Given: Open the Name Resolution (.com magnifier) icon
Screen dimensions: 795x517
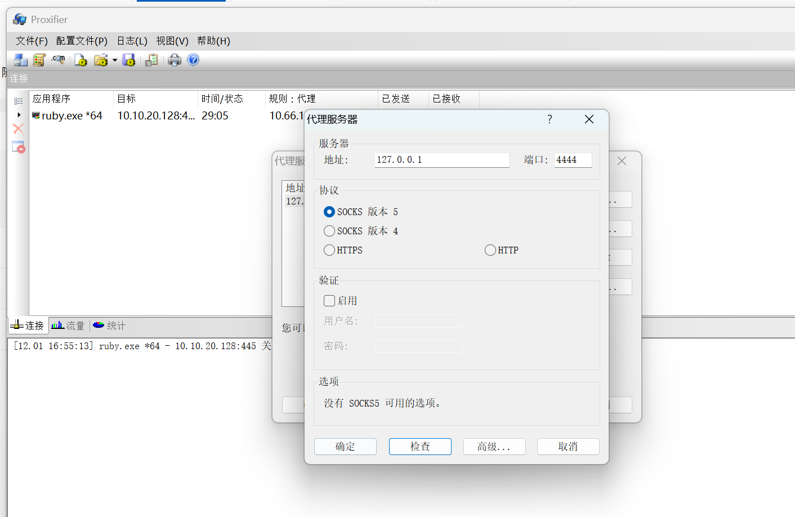Looking at the screenshot, I should [x=58, y=59].
